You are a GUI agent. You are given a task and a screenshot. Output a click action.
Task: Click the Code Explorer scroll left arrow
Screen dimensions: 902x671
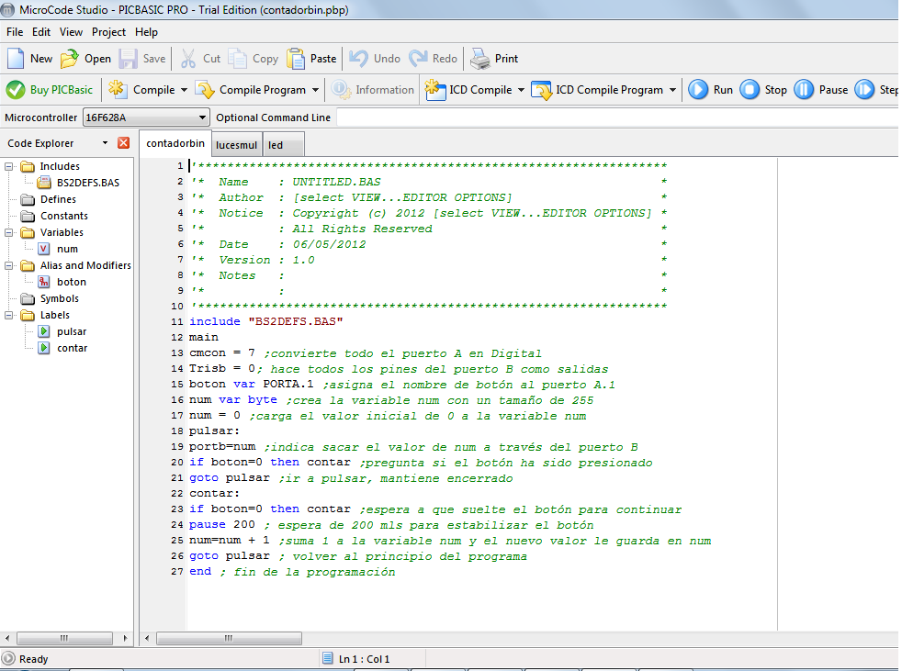pyautogui.click(x=7, y=638)
